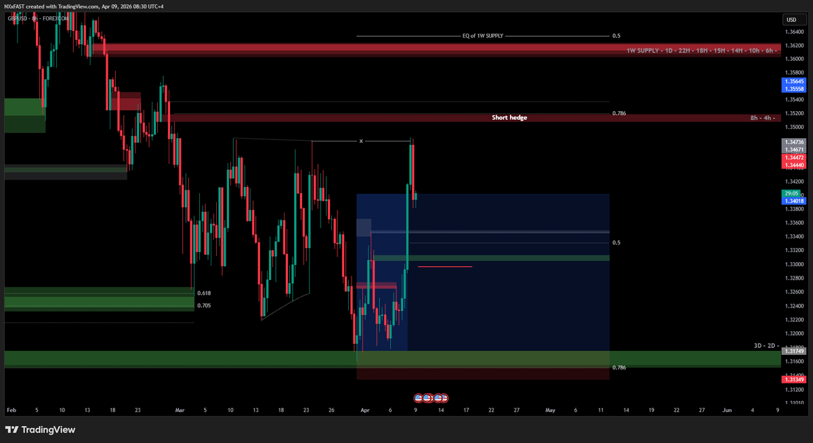813x443 pixels.
Task: Select the Jun label on the time axis
Action: coord(727,410)
